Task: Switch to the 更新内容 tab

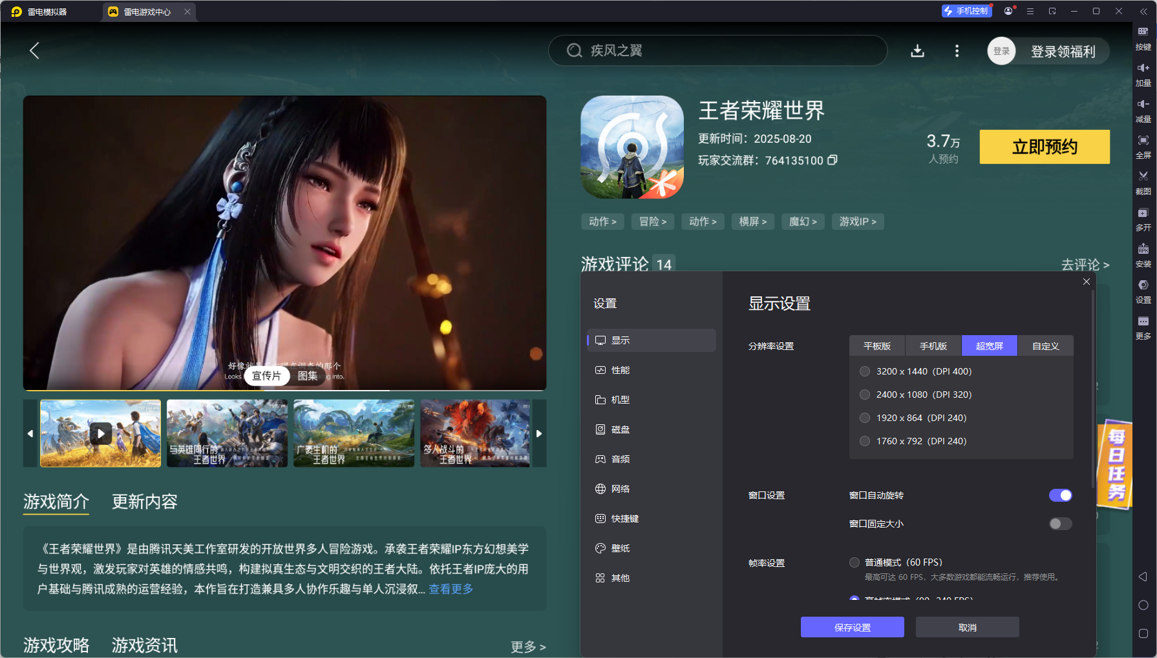Action: coord(145,502)
